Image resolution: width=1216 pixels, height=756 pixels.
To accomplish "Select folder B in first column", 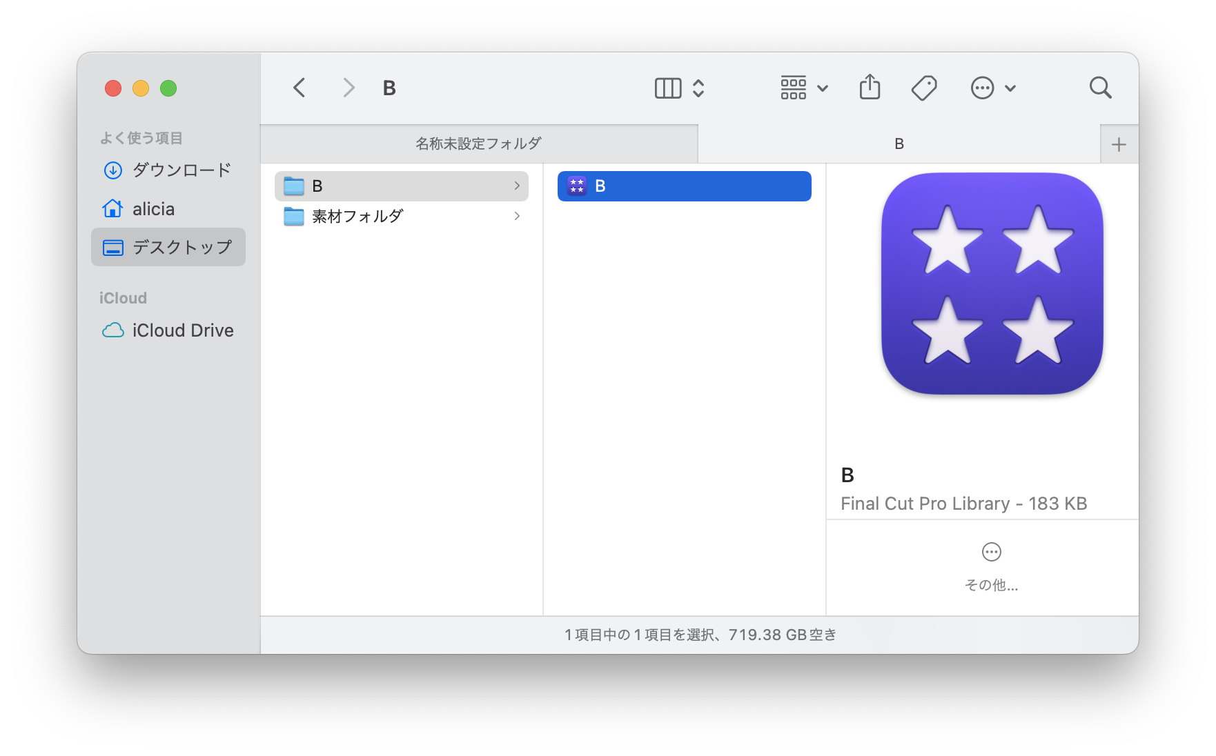I will click(x=402, y=186).
